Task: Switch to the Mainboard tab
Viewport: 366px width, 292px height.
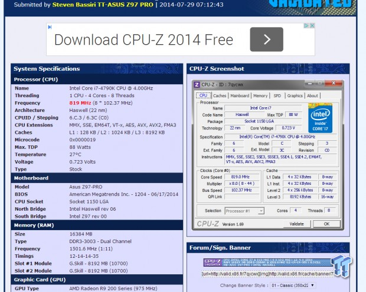Action: click(240, 96)
